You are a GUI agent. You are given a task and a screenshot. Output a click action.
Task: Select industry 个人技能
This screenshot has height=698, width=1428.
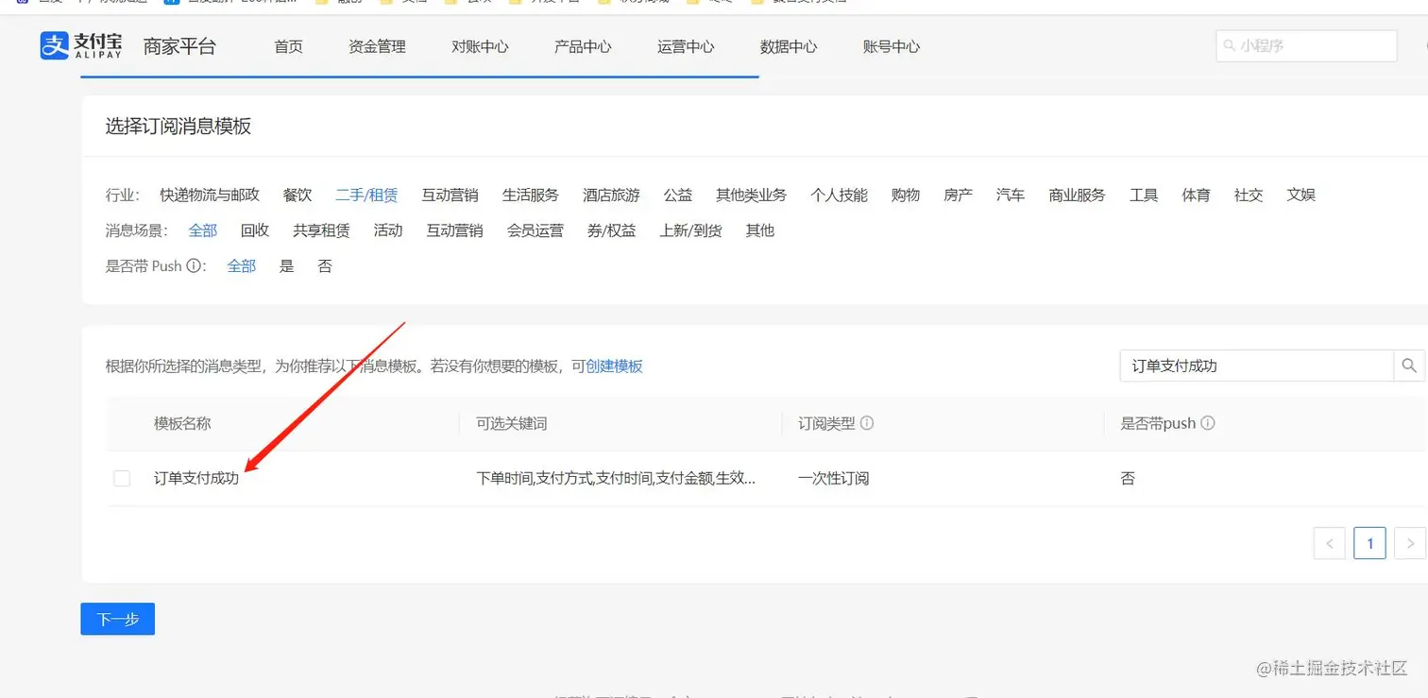(839, 195)
